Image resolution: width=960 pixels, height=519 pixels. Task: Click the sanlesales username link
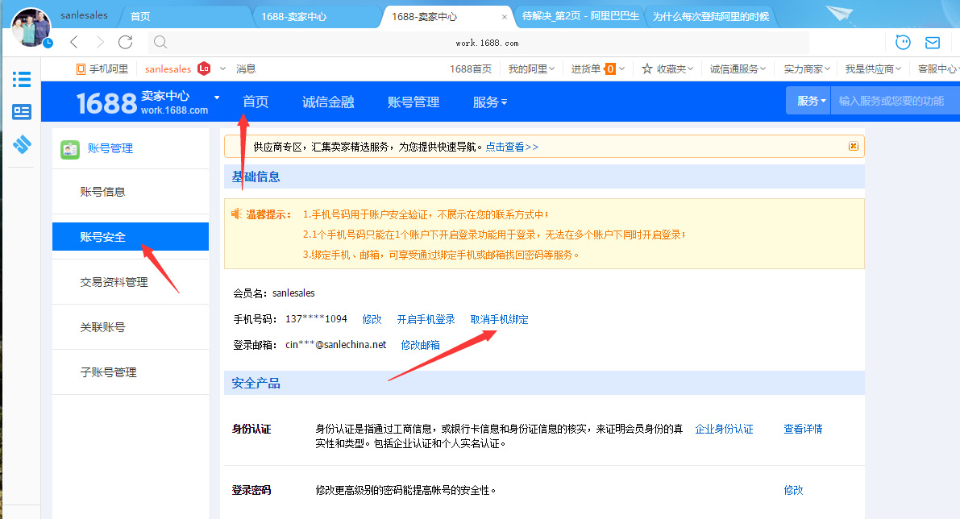coord(168,69)
